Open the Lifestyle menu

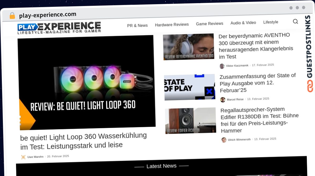[271, 22]
